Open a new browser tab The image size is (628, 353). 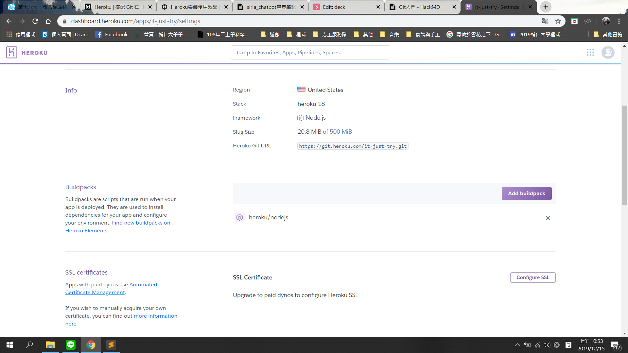point(546,7)
